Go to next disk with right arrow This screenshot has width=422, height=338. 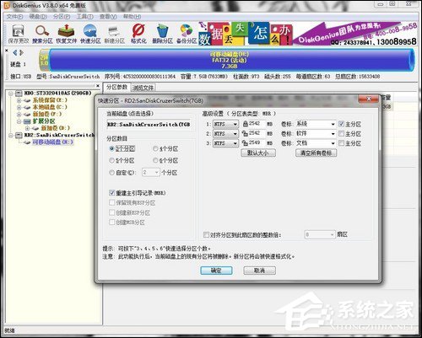tap(21, 52)
